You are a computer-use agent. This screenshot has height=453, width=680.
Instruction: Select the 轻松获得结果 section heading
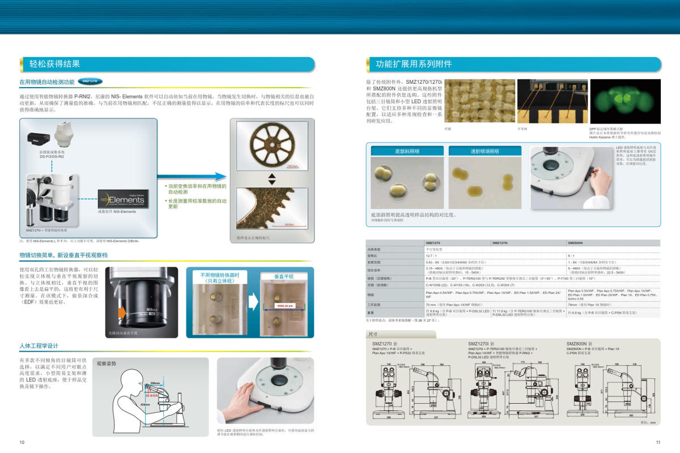(54, 64)
